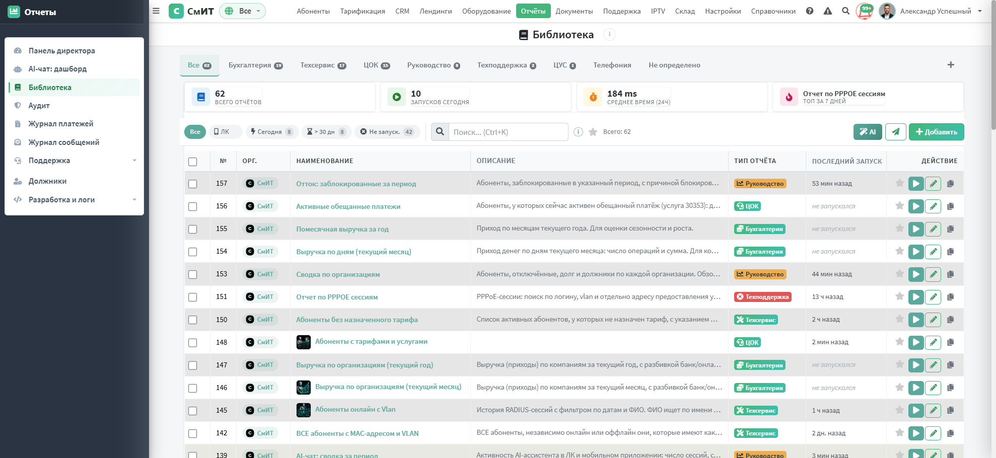The width and height of the screenshot is (996, 458).
Task: Star report 148 as favorite
Action: coord(899,342)
